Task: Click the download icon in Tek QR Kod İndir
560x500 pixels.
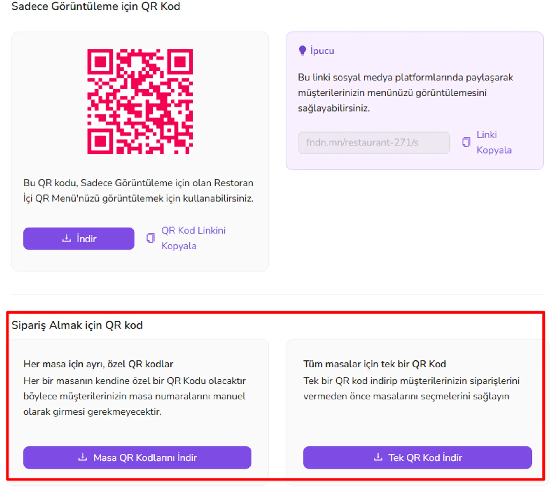Action: point(378,457)
